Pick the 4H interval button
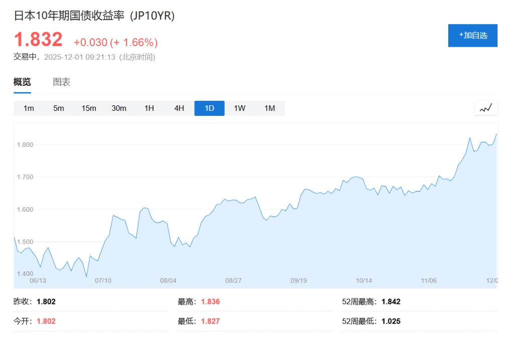The image size is (514, 337). (x=179, y=108)
